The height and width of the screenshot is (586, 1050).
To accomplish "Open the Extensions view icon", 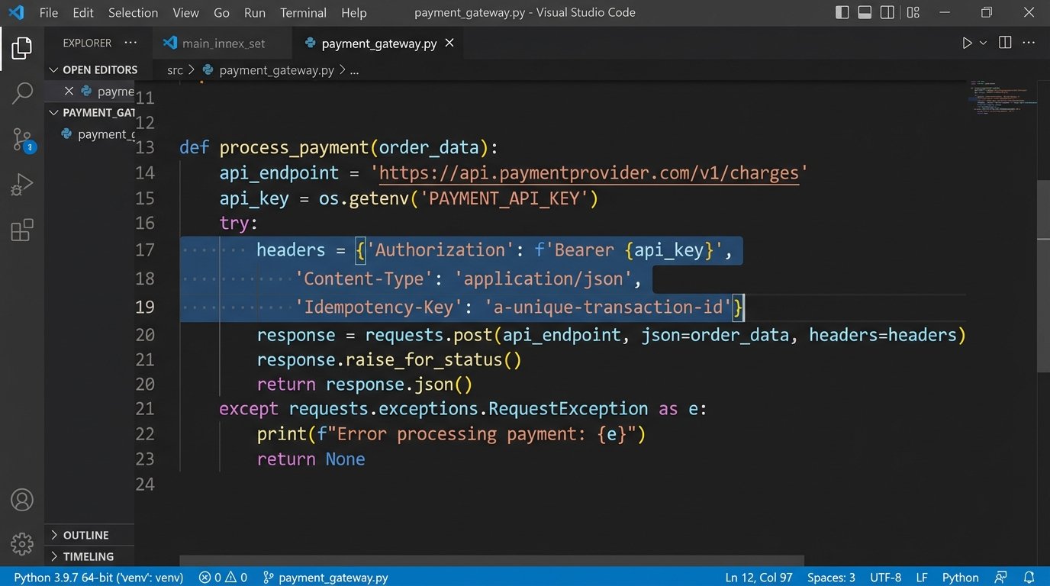I will click(x=21, y=230).
